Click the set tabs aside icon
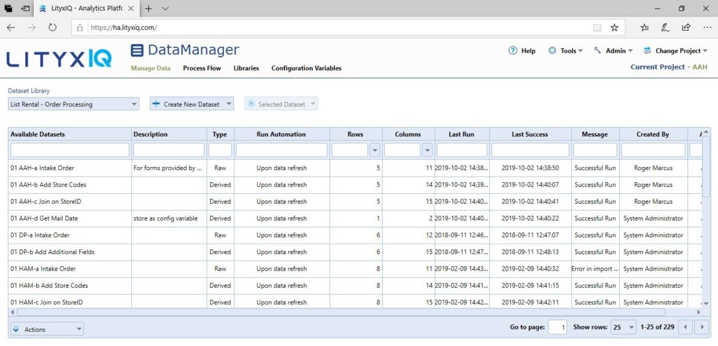Image resolution: width=718 pixels, height=346 pixels. pyautogui.click(x=26, y=8)
